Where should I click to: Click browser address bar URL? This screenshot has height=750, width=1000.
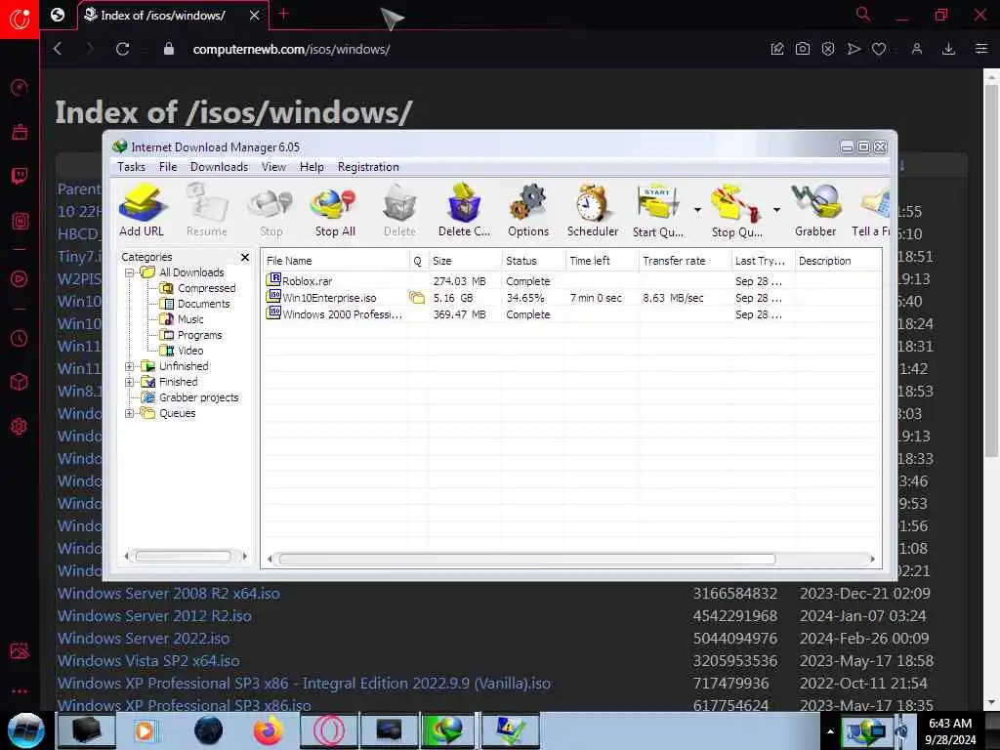click(x=291, y=49)
